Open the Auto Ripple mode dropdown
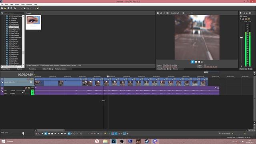 coord(122,134)
